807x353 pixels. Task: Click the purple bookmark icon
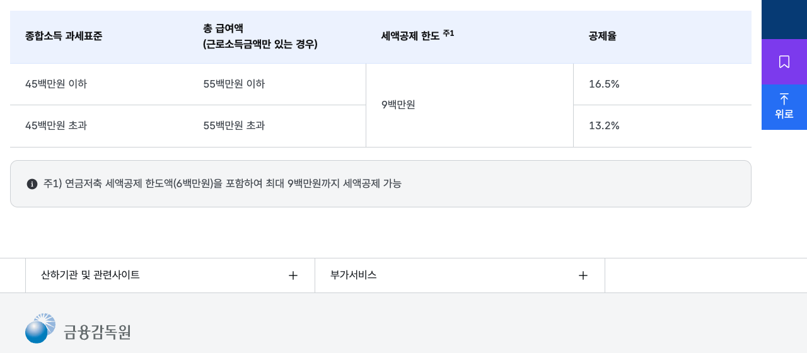coord(784,62)
